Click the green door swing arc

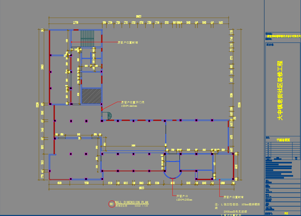coord(109,116)
